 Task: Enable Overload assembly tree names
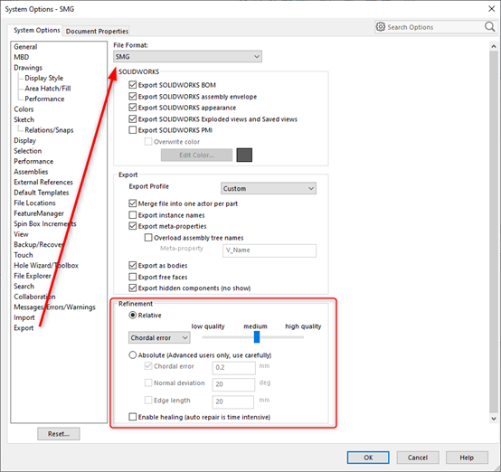148,238
